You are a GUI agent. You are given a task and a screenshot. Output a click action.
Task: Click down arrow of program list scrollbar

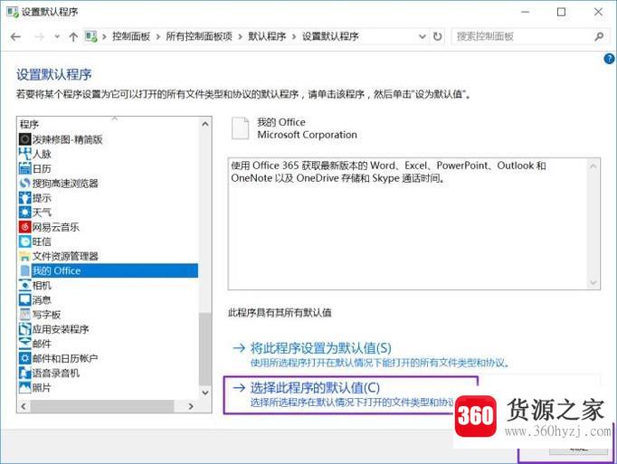pos(205,393)
